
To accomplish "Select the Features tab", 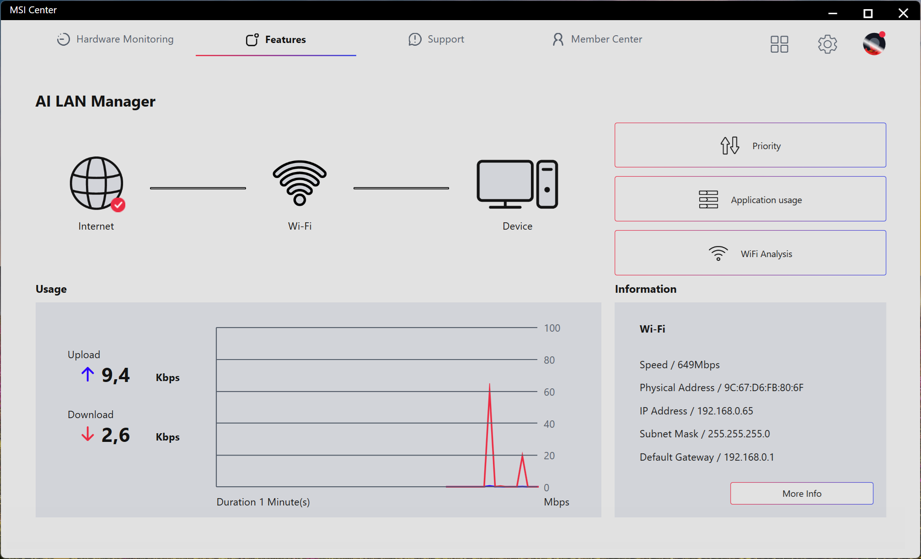I will pyautogui.click(x=276, y=40).
